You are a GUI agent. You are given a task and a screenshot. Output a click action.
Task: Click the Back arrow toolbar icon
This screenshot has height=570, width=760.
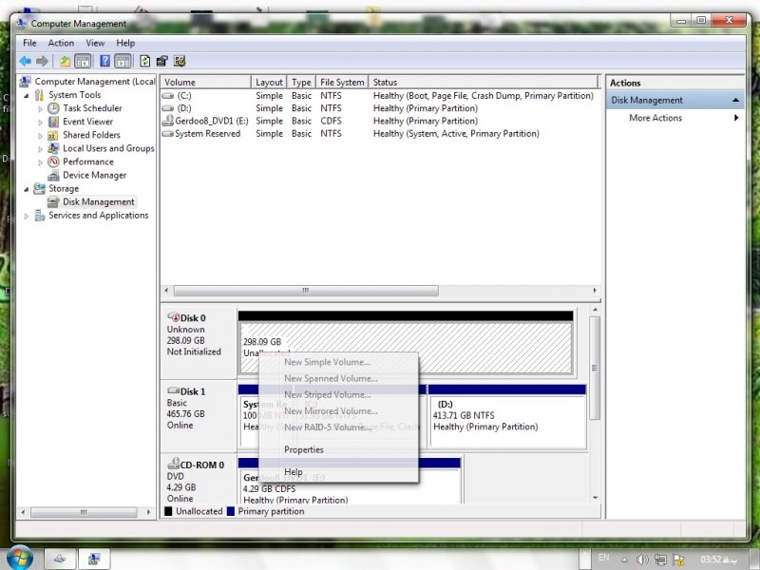click(26, 61)
